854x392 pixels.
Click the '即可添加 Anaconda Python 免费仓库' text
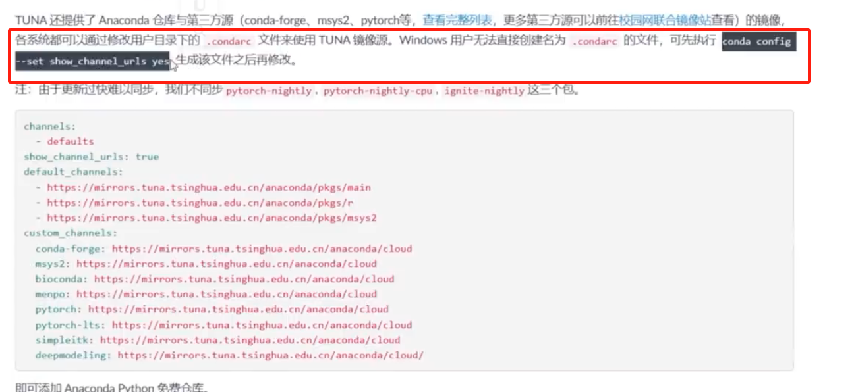[x=111, y=387]
